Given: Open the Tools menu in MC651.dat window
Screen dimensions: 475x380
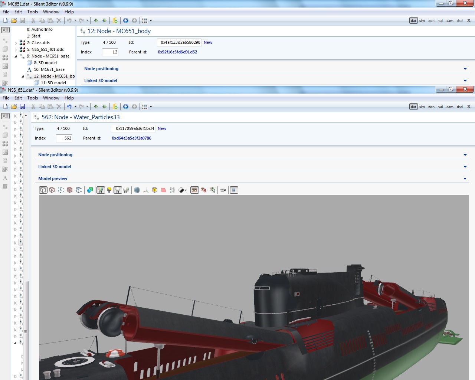Looking at the screenshot, I should (x=32, y=12).
